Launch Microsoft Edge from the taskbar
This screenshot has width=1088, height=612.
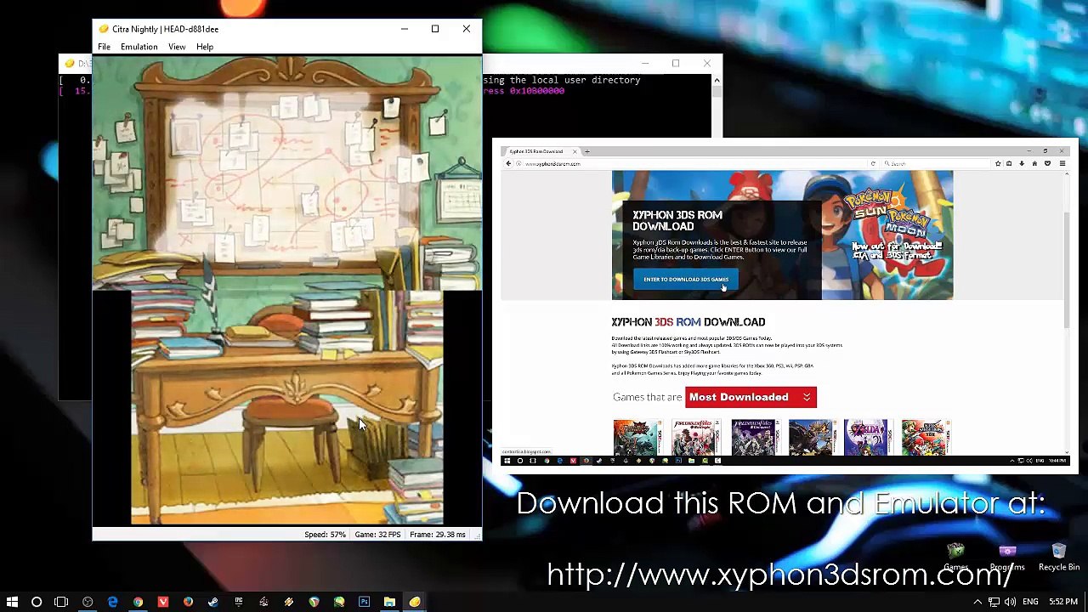112,602
